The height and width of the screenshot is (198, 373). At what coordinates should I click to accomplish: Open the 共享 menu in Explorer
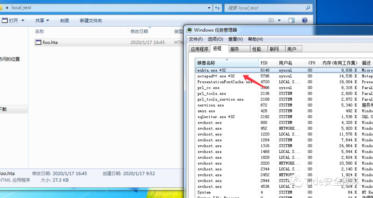tap(42, 21)
